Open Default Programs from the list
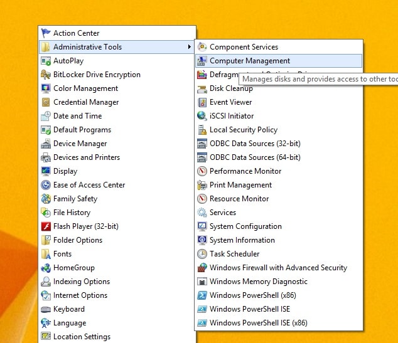Viewport: 398px width, 343px height. (117, 130)
